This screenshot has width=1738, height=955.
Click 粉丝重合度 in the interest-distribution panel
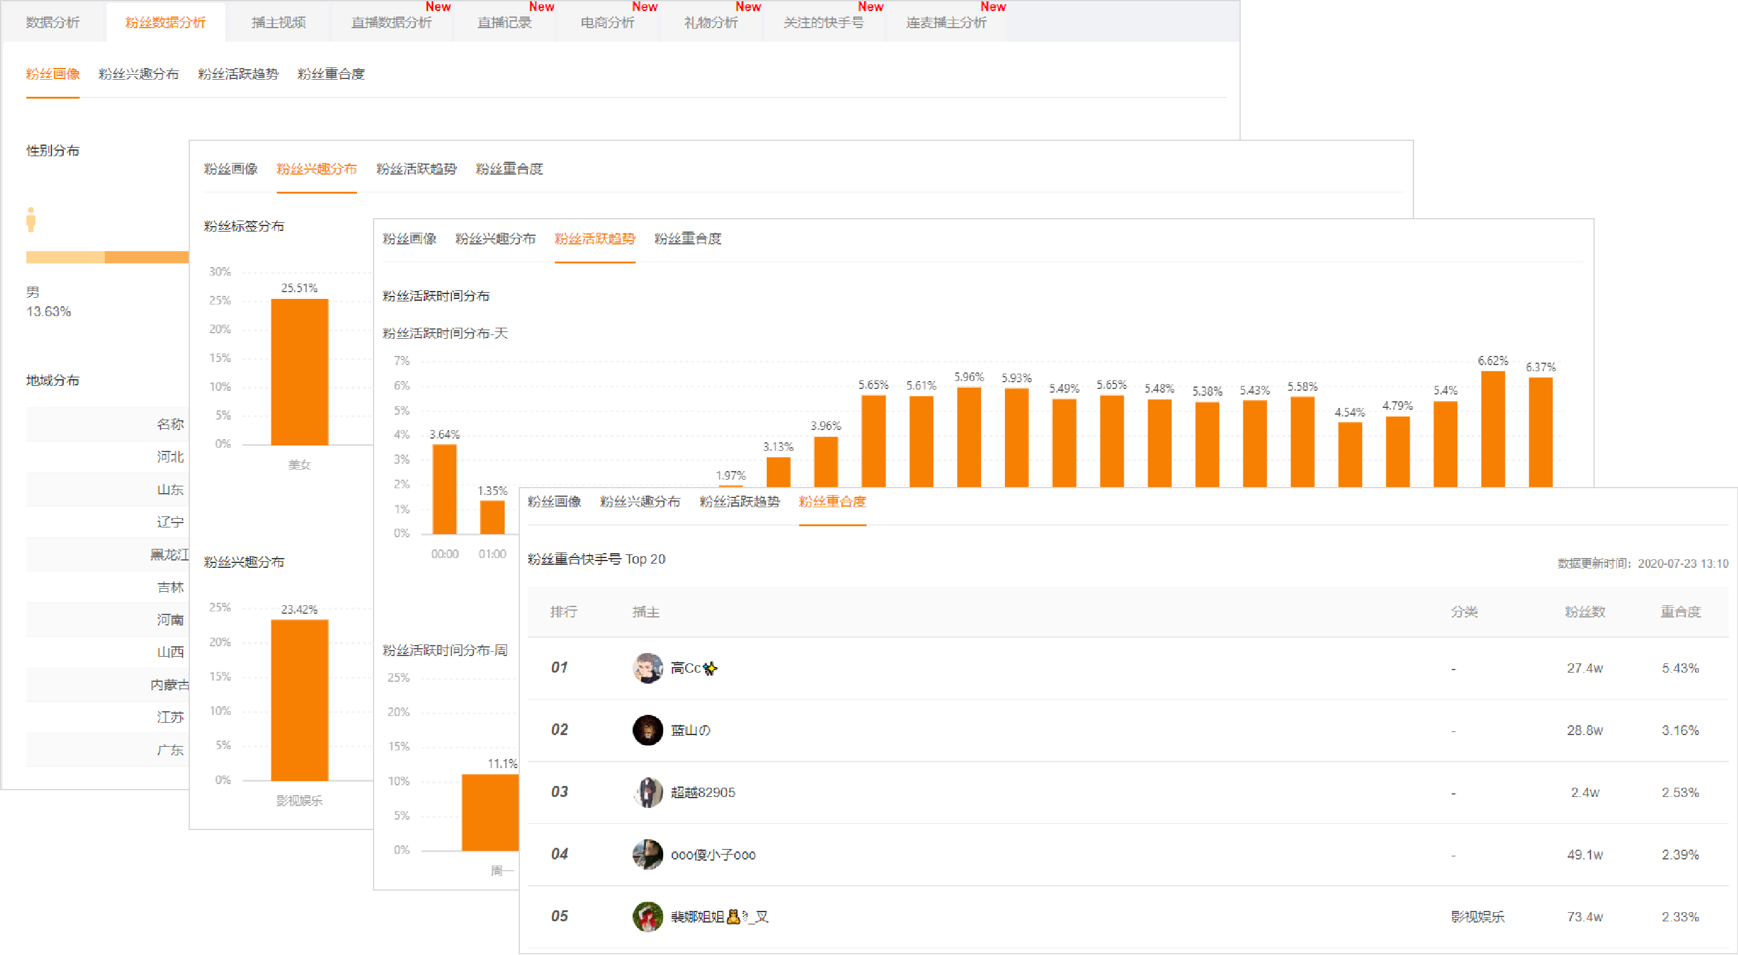(x=510, y=168)
